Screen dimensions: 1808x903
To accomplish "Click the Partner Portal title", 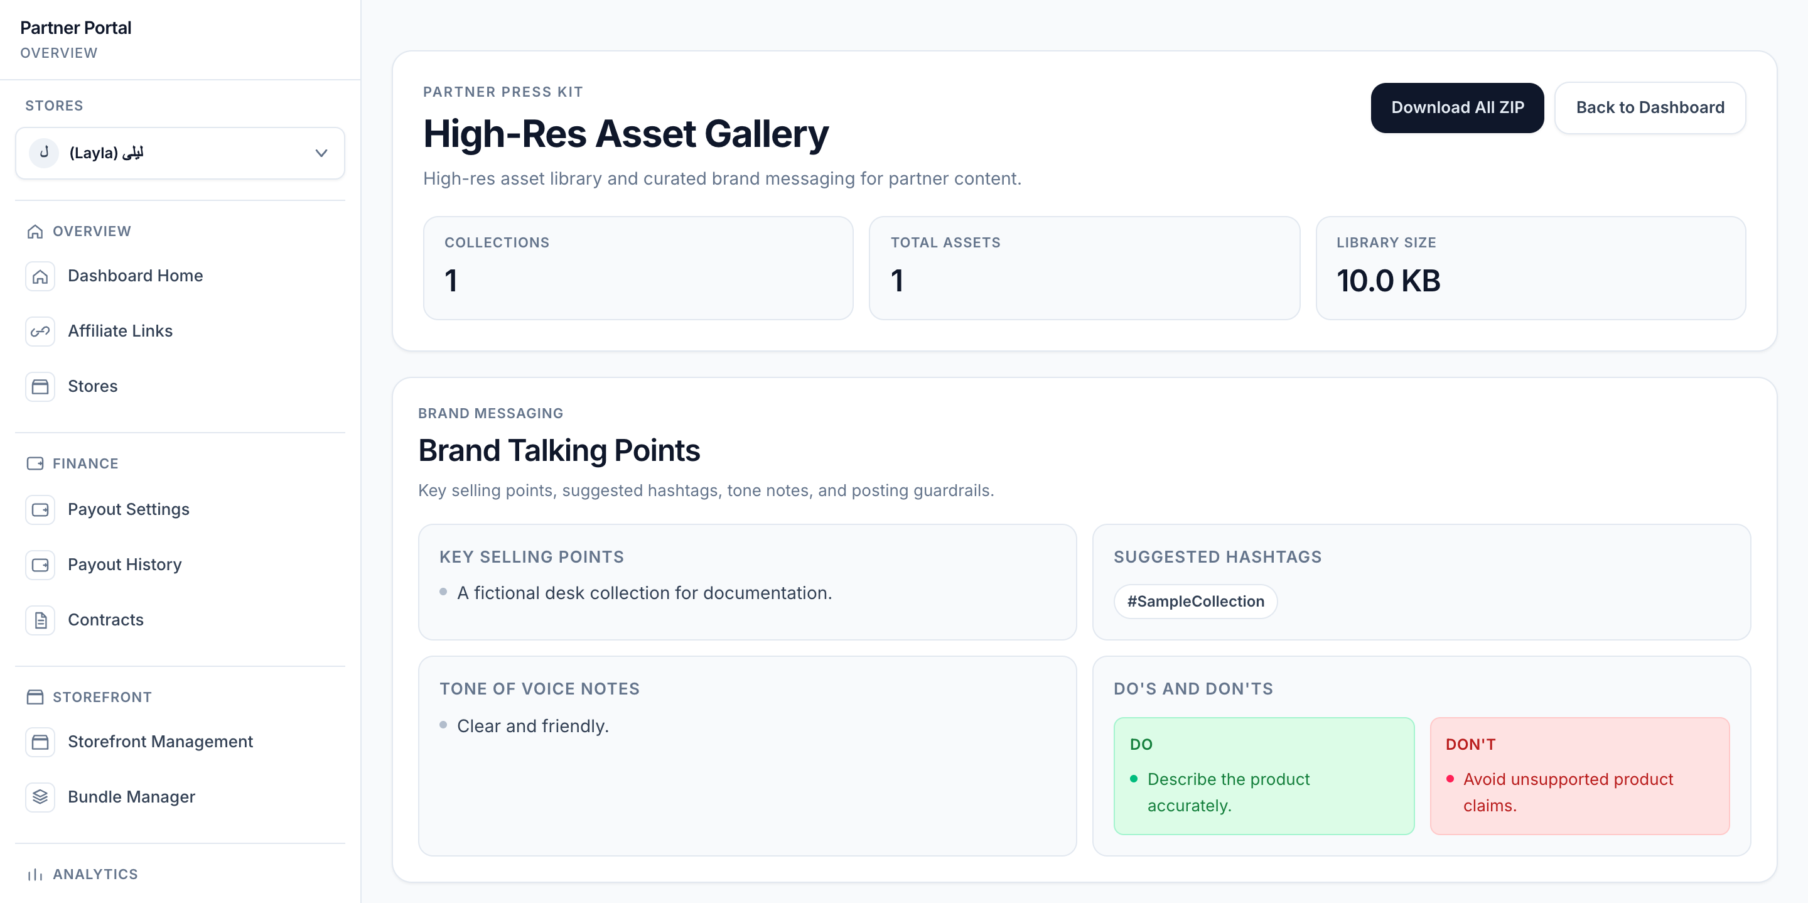I will tap(76, 28).
